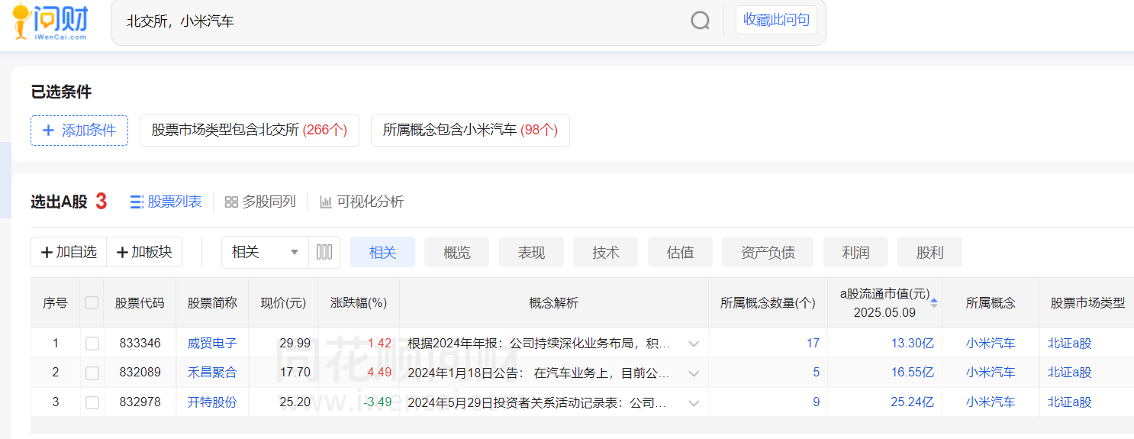Click concept count 9 for 开特股份
Viewport: 1134px width, 439px height.
(x=816, y=402)
